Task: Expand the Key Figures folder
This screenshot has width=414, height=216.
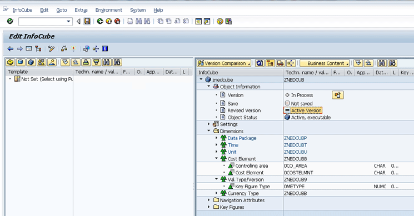Action: click(x=208, y=207)
